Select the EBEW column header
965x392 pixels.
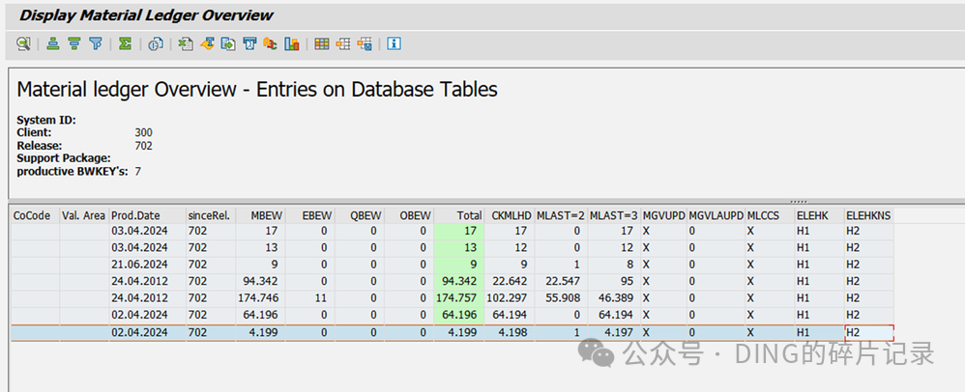tap(310, 215)
